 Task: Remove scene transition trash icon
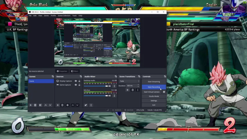133,90
